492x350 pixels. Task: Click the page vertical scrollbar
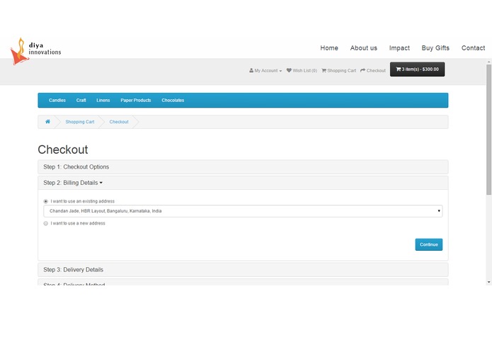tap(488, 130)
